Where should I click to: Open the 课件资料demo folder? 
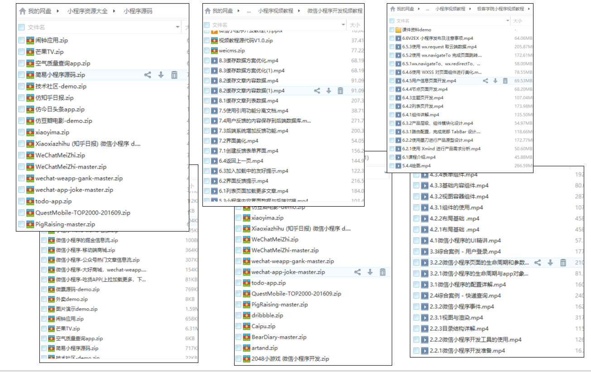pos(417,29)
